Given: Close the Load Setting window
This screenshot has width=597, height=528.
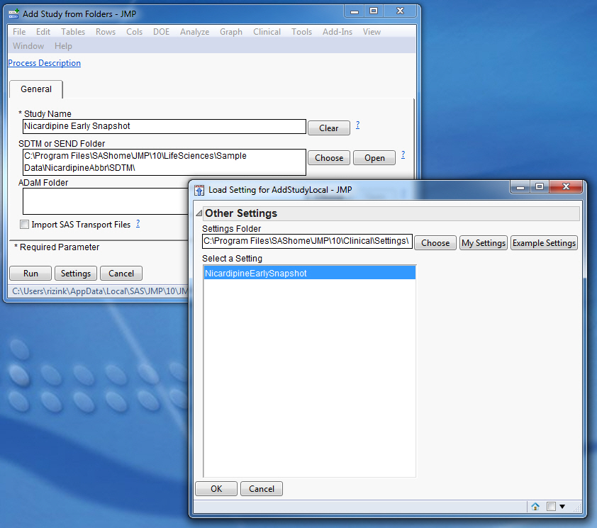Looking at the screenshot, I should point(567,186).
